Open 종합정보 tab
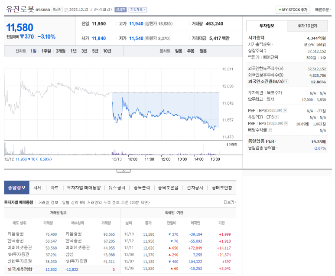 [x=16, y=187]
